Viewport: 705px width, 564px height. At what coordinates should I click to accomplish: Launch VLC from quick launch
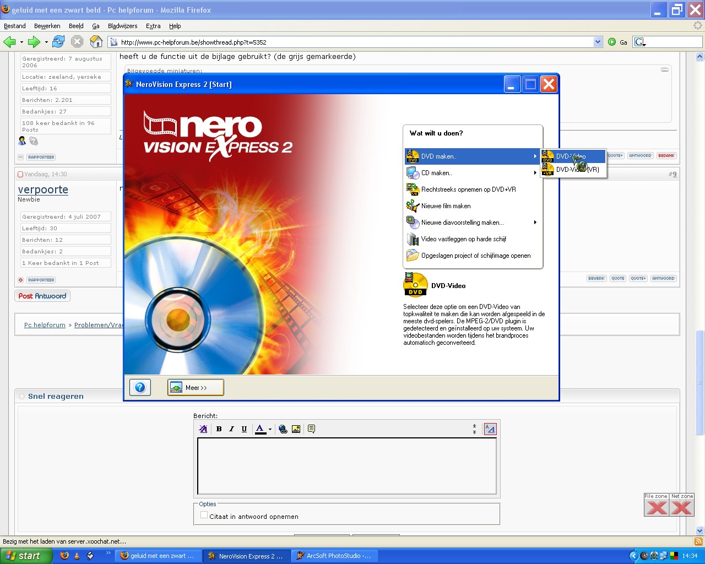click(77, 556)
